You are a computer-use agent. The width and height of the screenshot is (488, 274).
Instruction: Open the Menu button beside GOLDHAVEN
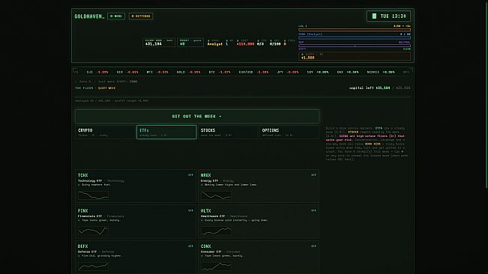116,16
